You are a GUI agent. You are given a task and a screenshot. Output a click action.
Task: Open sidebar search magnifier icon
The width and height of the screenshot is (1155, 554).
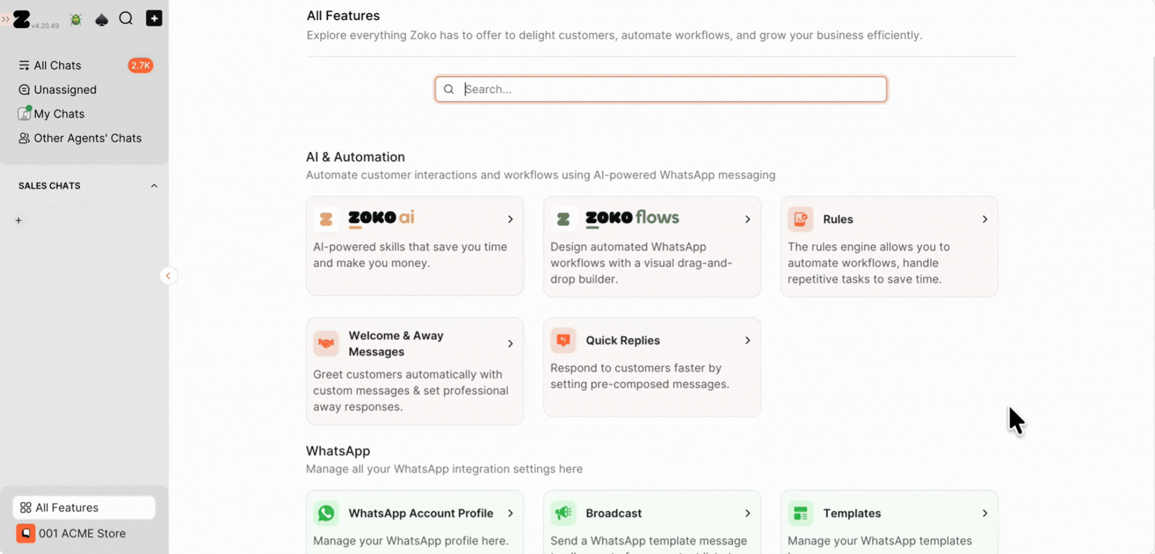pyautogui.click(x=126, y=18)
